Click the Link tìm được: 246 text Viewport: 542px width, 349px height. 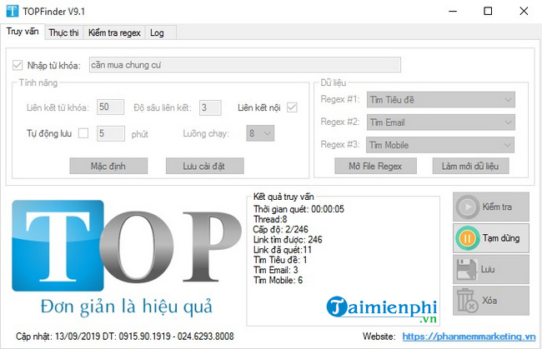point(288,240)
